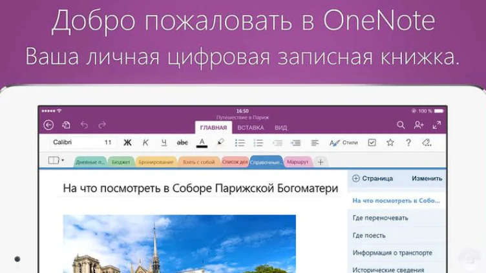486x273 pixels.
Task: Insert a numbered list
Action: pos(259,143)
